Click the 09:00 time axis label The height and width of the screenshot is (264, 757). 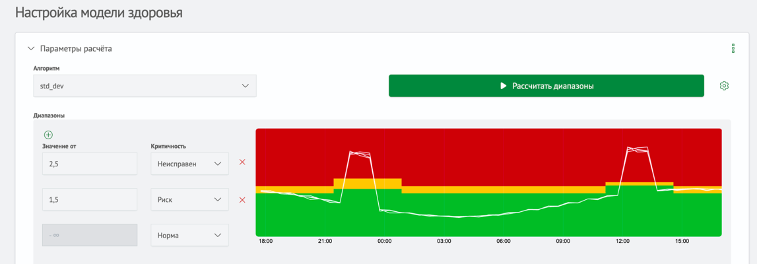(563, 241)
